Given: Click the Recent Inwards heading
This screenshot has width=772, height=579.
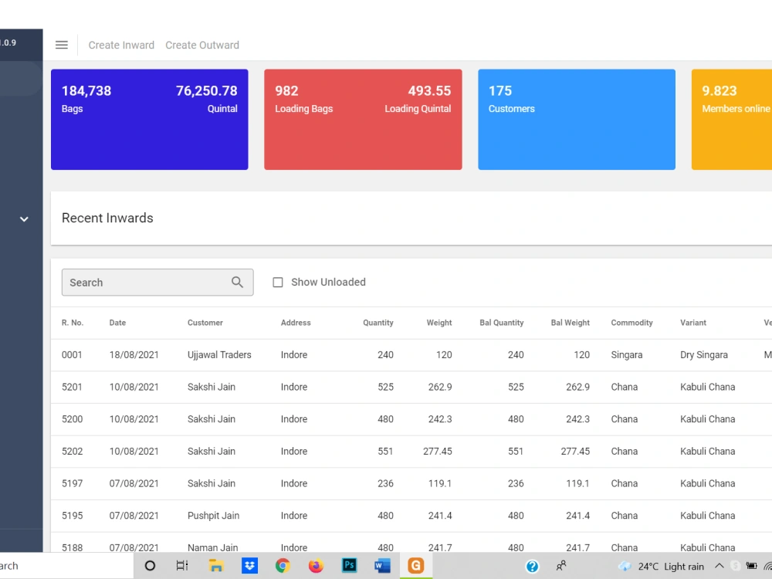Looking at the screenshot, I should click(x=107, y=218).
